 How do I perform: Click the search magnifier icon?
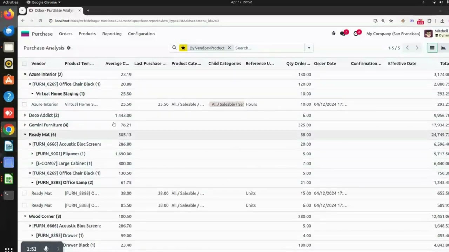click(x=174, y=48)
